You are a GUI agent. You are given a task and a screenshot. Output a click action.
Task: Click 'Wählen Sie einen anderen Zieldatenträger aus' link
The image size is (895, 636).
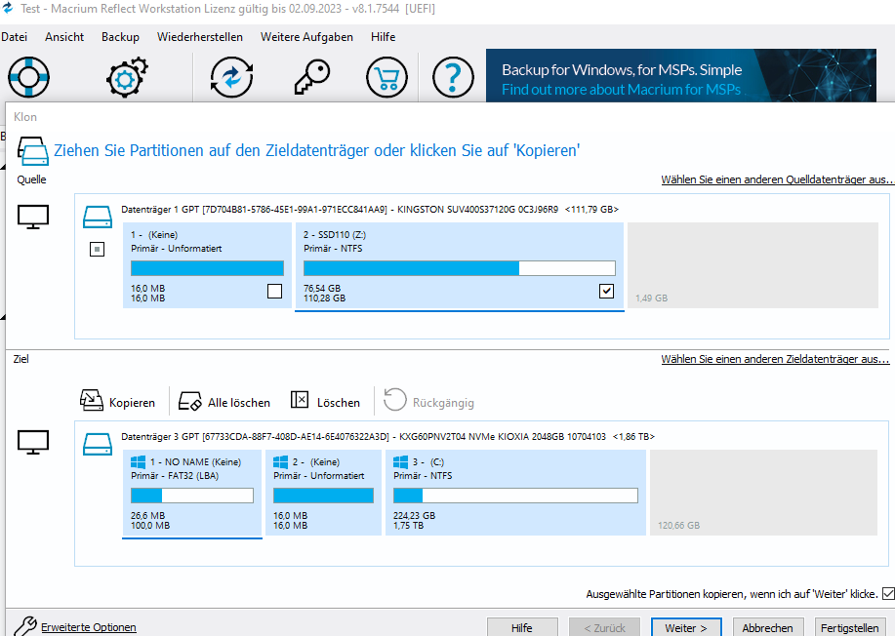(x=775, y=359)
